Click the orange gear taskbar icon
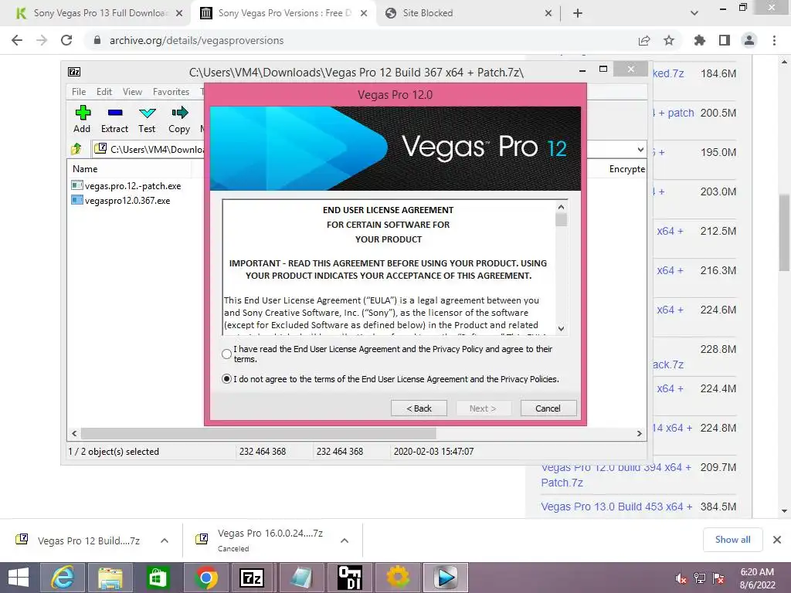The image size is (791, 593). 398,578
